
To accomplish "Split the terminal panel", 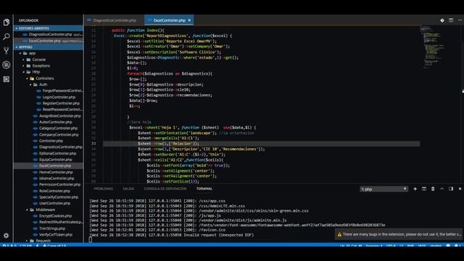I will click(x=424, y=188).
